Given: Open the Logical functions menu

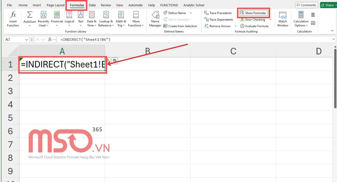Looking at the screenshot, I should pos(69,19).
